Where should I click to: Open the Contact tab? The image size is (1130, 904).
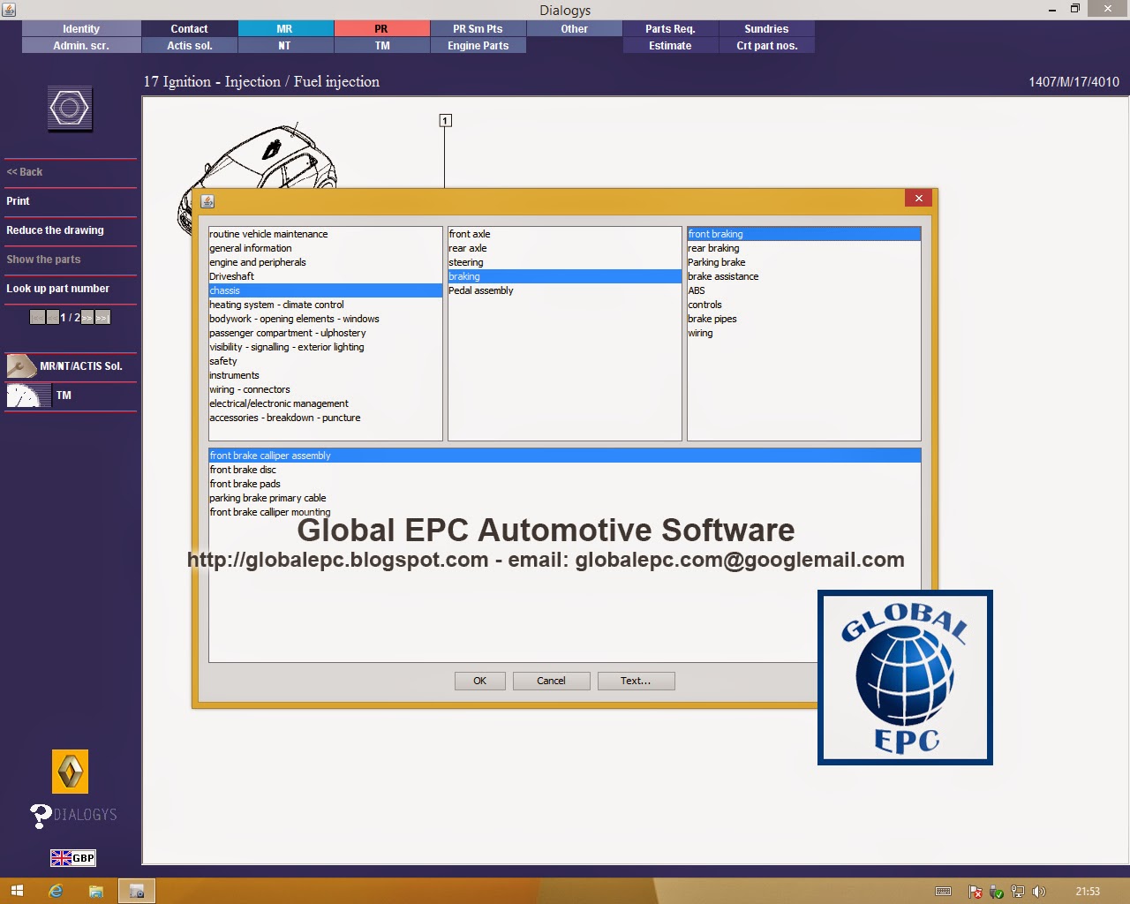[x=189, y=29]
